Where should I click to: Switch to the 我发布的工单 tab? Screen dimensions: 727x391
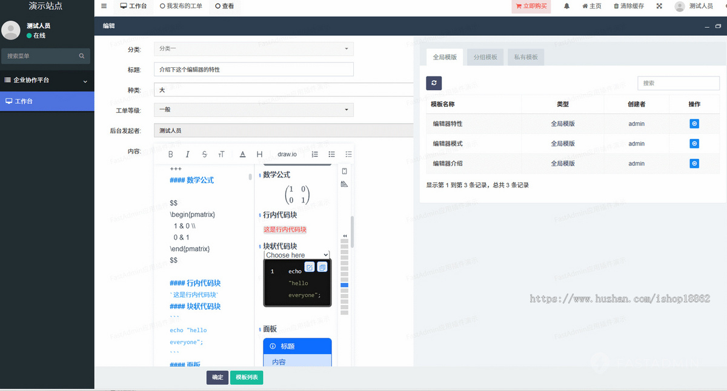[181, 6]
